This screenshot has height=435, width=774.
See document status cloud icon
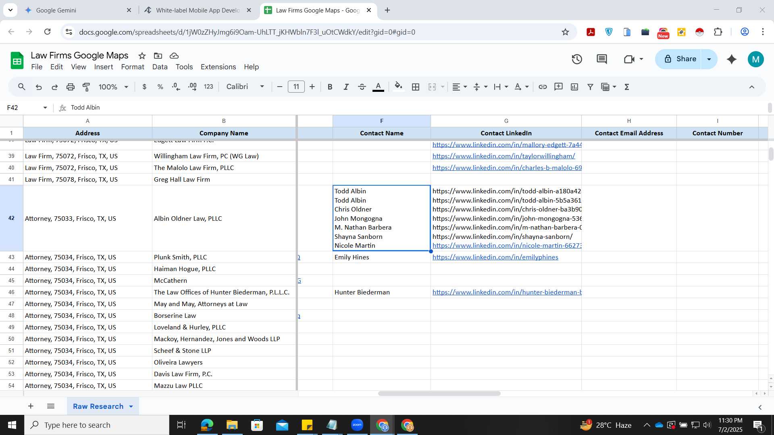(174, 56)
